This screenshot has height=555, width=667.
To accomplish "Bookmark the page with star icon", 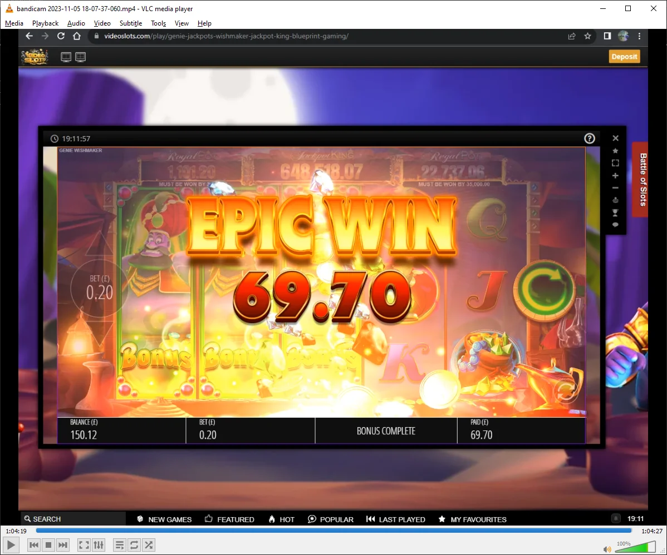I will click(x=587, y=36).
